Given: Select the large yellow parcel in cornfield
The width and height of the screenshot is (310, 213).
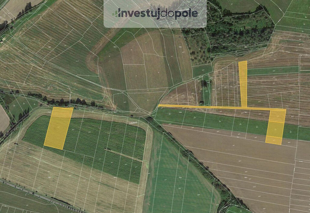Looking at the screenshot, I should [58, 128].
